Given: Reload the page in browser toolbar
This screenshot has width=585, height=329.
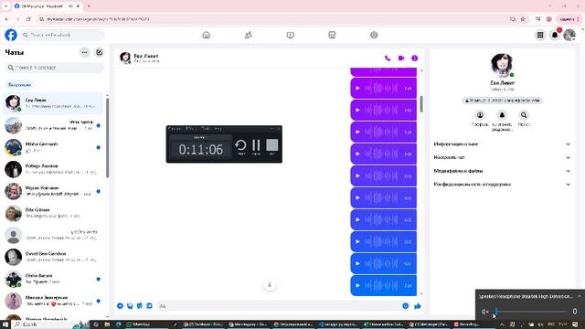Looking at the screenshot, I should 28,19.
